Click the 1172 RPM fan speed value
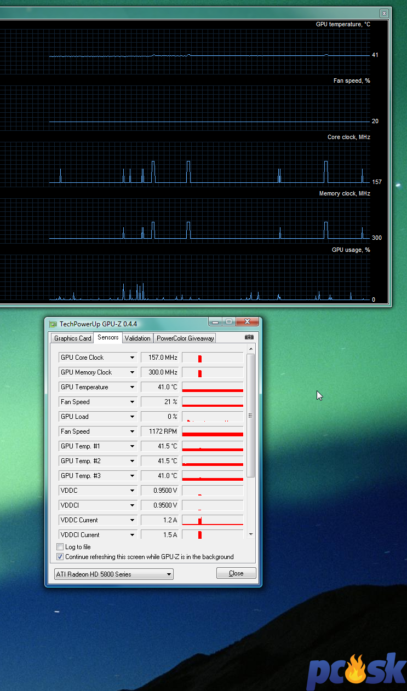The height and width of the screenshot is (691, 407). click(159, 431)
